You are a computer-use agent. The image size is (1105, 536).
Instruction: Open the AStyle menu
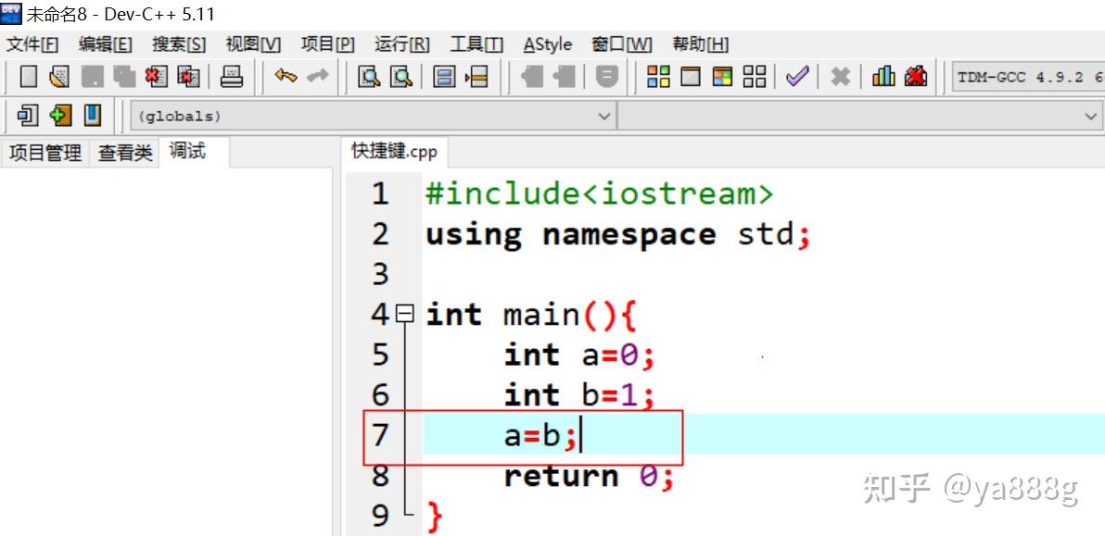click(548, 45)
